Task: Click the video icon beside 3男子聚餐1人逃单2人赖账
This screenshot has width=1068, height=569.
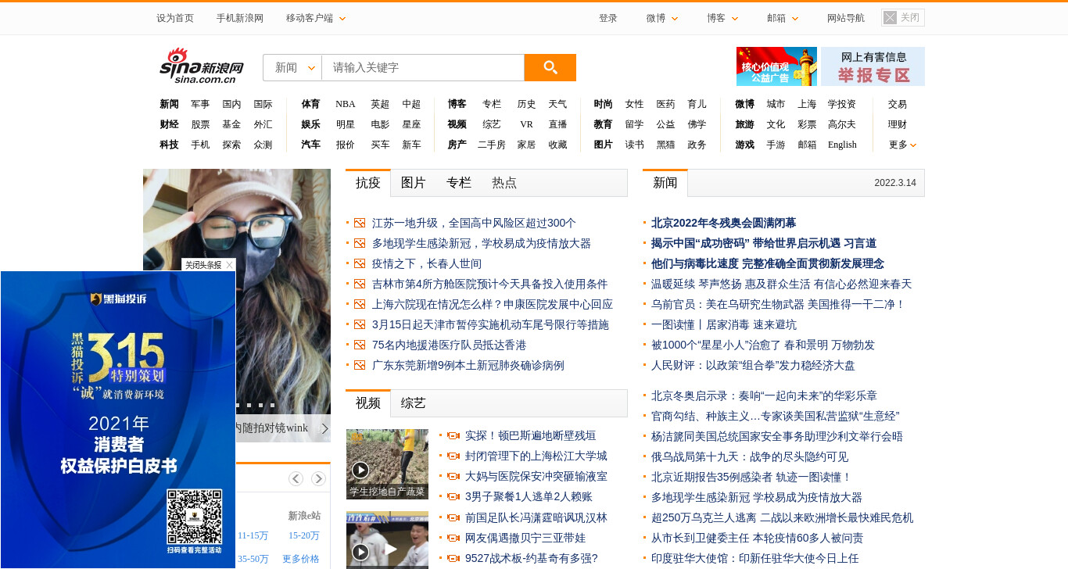Action: point(453,496)
